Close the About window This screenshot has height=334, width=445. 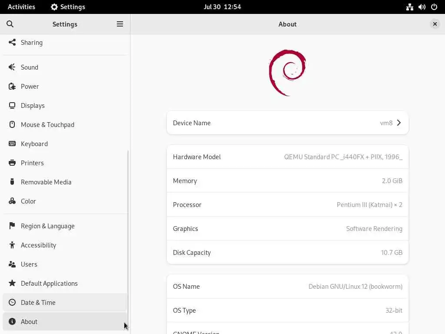[x=435, y=24]
